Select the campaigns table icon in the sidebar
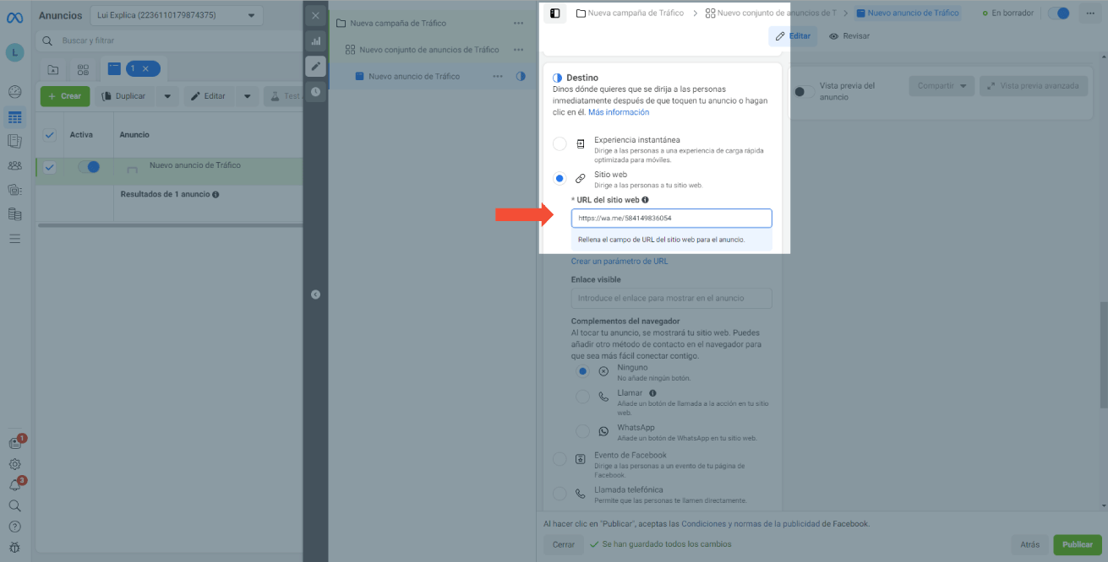 point(14,117)
